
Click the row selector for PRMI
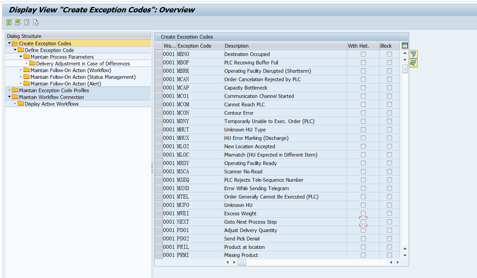[159, 255]
